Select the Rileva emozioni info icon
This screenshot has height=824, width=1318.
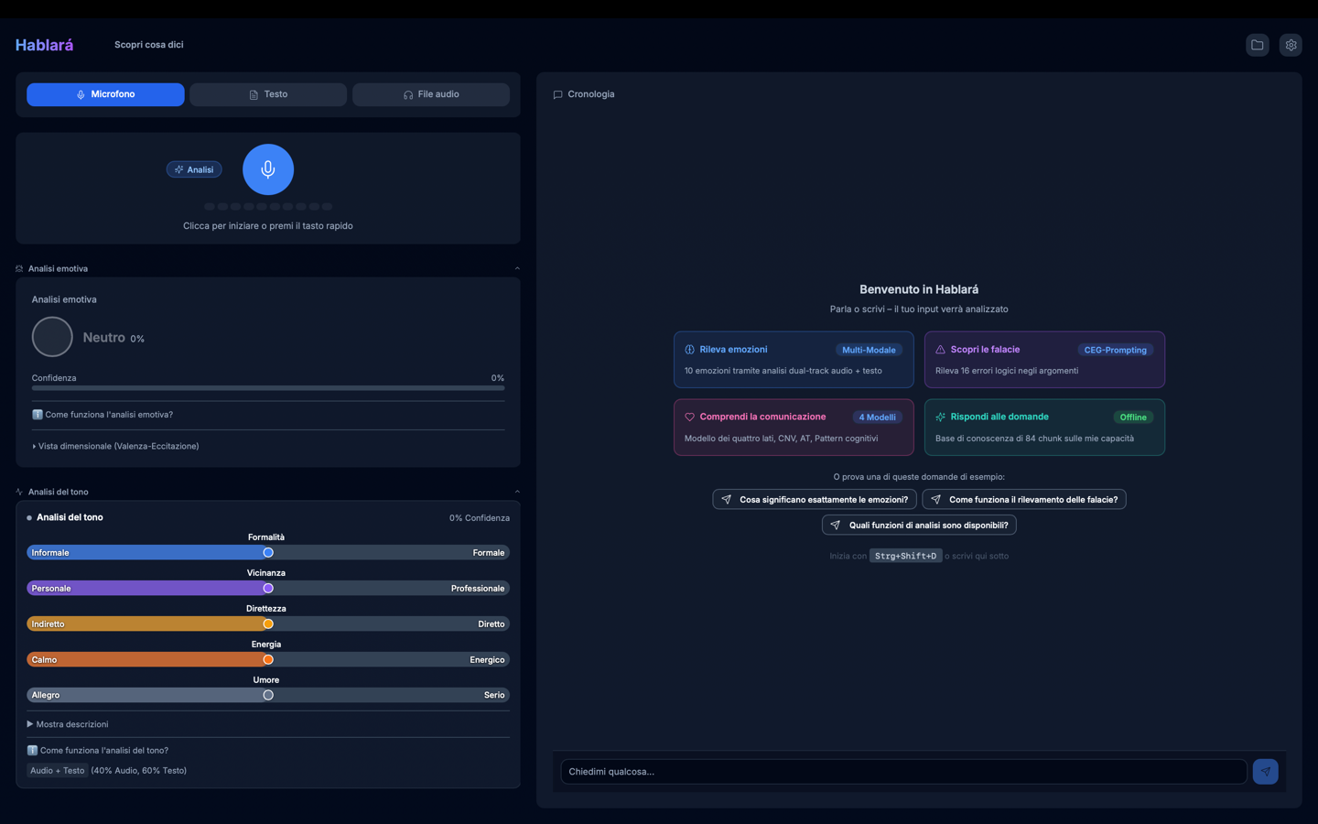688,349
